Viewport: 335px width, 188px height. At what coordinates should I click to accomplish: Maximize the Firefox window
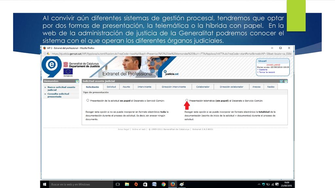tap(280, 48)
